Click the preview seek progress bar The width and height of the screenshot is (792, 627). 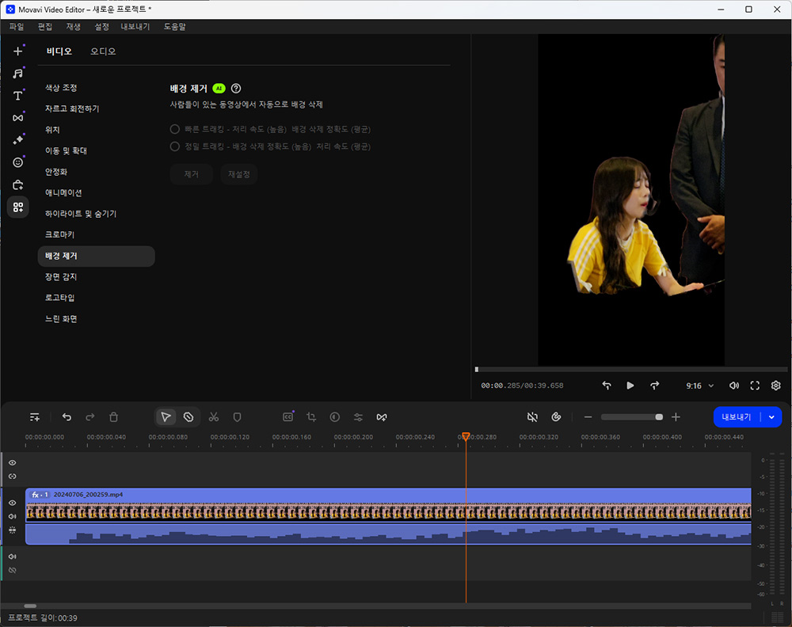[631, 370]
